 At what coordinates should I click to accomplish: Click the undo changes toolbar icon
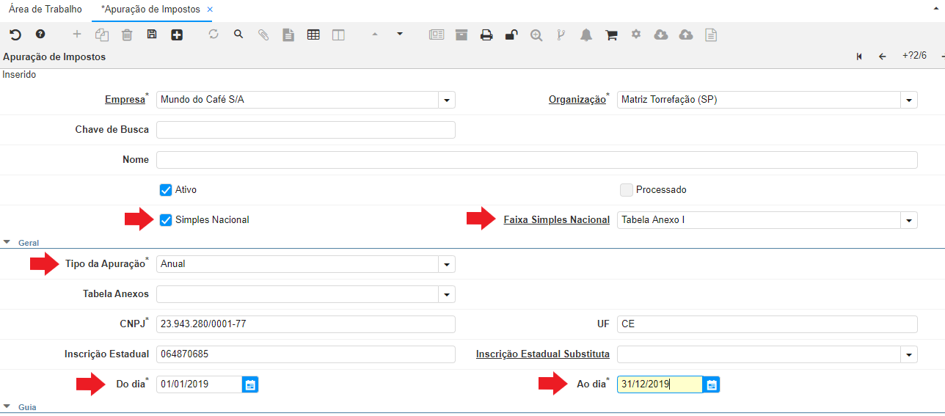coord(15,34)
